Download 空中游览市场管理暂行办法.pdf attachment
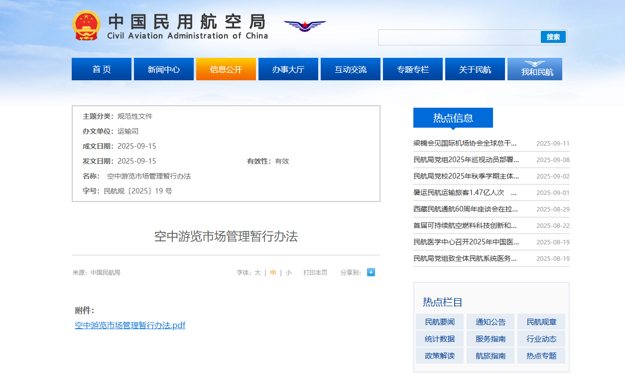 tap(130, 325)
